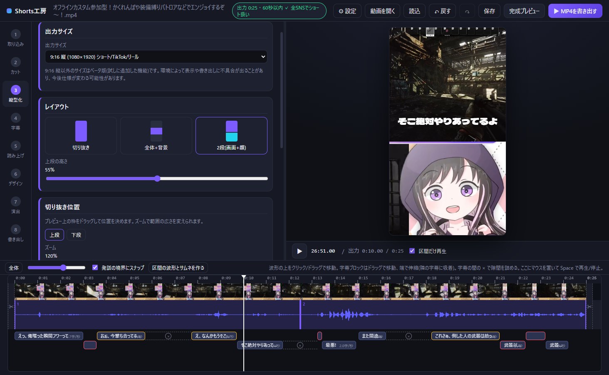Click the 読込 button
609x375 pixels.
[x=414, y=11]
